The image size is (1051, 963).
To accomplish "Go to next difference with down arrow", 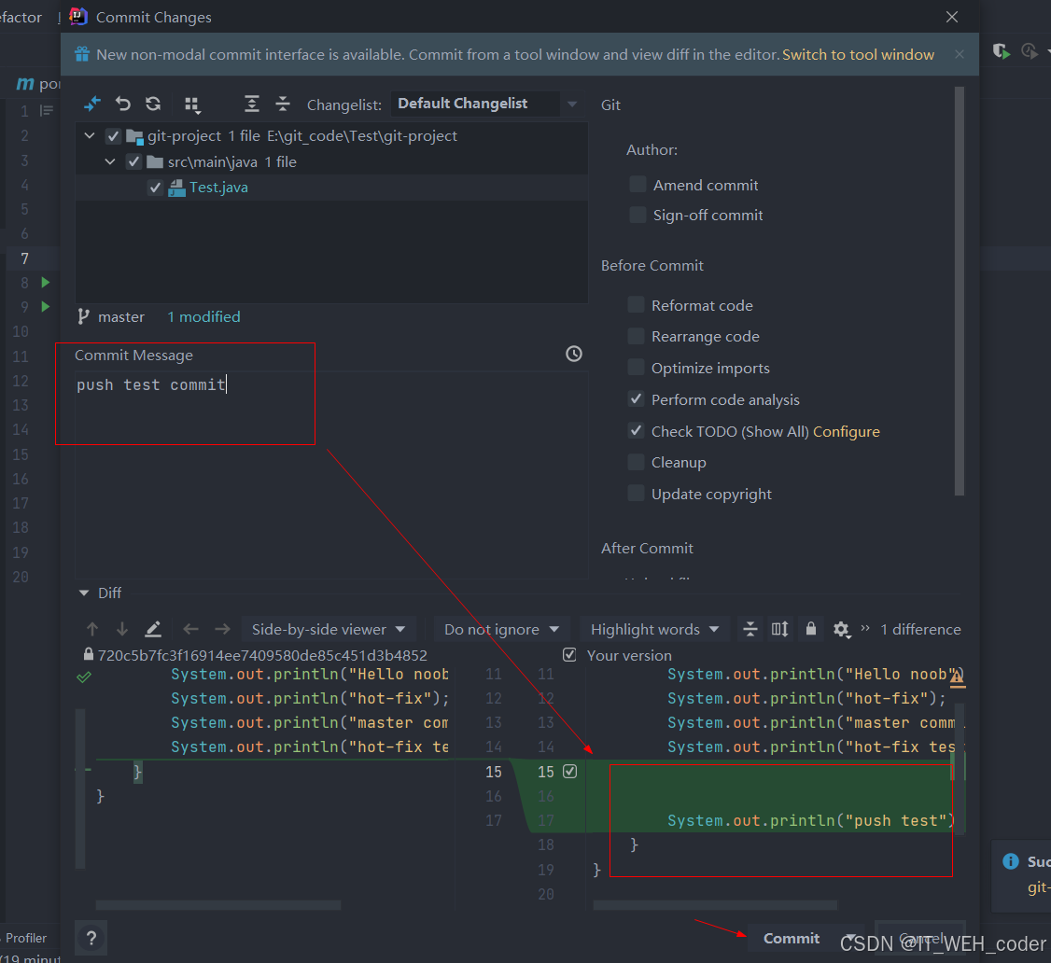I will pyautogui.click(x=122, y=629).
